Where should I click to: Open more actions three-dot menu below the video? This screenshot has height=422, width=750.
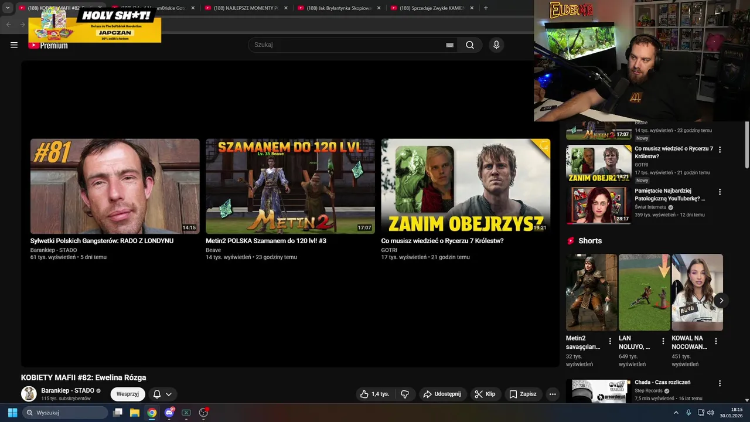point(553,394)
